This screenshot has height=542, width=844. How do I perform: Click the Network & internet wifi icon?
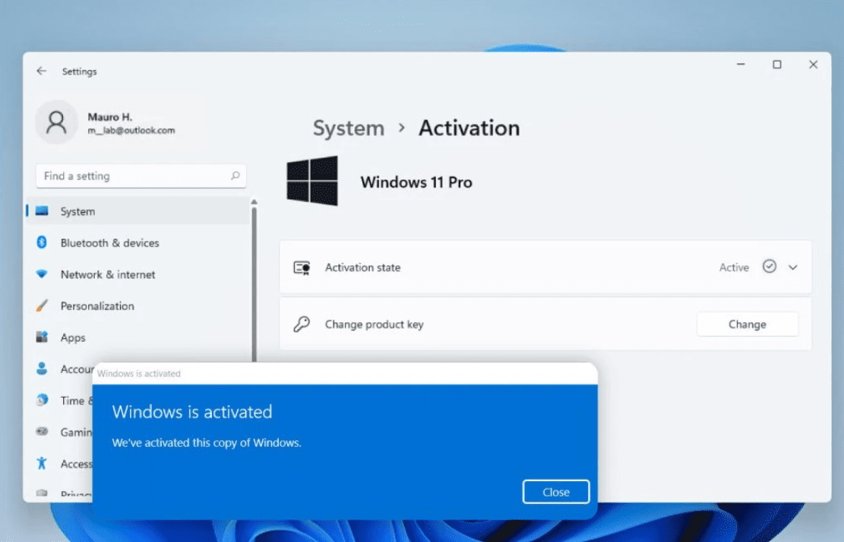42,274
